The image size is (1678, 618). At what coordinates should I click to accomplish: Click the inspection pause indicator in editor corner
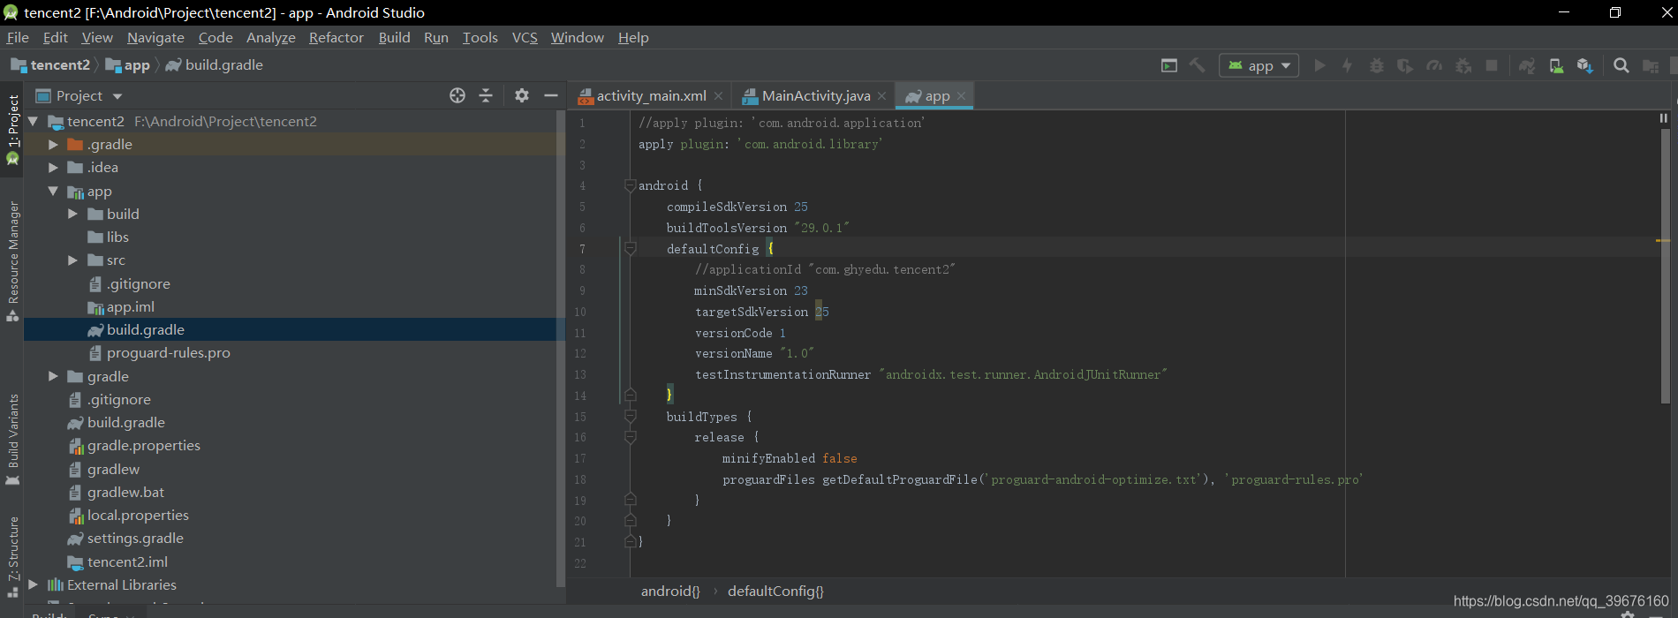1663,118
